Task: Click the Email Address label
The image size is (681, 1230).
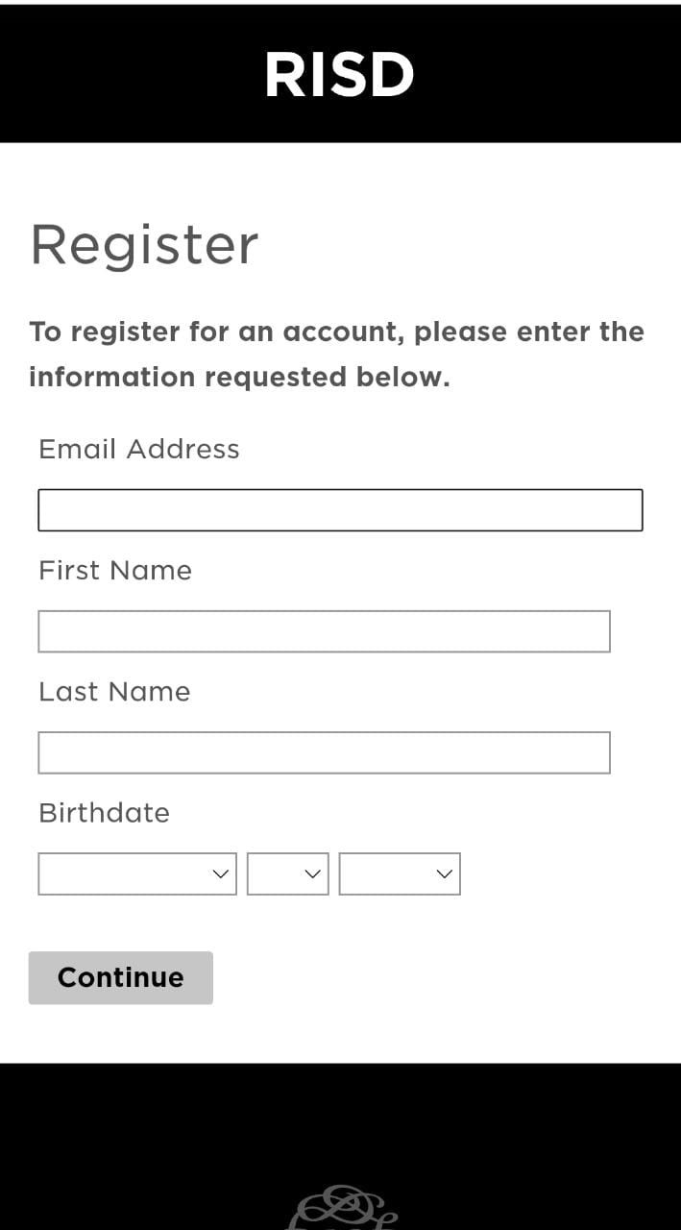Action: coord(139,449)
